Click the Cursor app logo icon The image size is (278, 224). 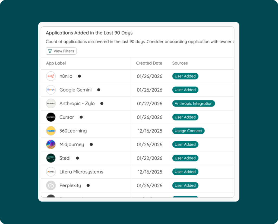[51, 117]
